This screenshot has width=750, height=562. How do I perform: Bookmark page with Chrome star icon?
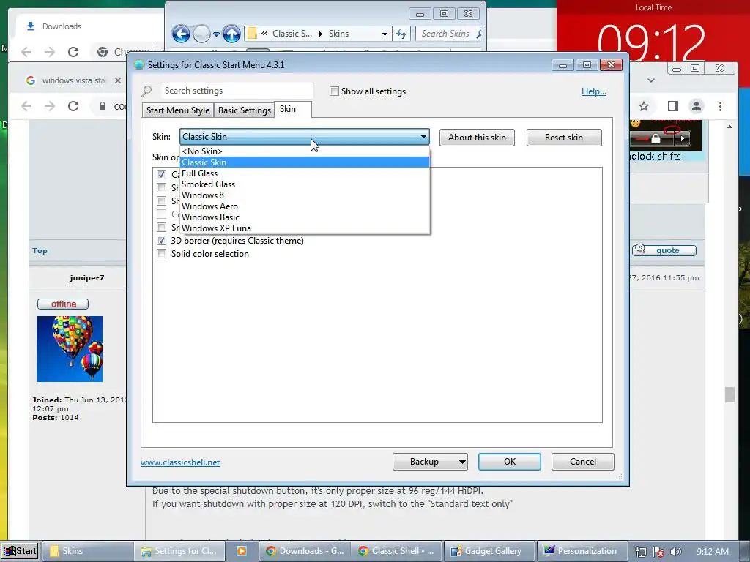tap(644, 106)
